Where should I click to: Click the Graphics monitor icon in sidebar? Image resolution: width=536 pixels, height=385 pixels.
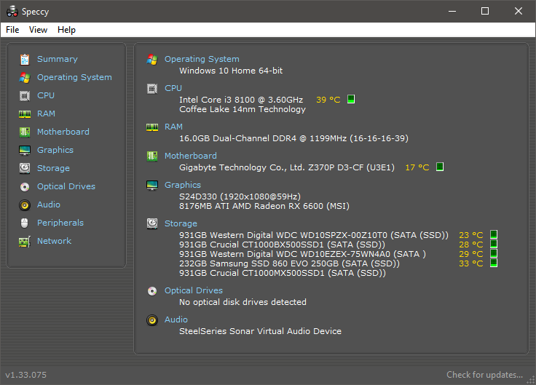(x=25, y=151)
